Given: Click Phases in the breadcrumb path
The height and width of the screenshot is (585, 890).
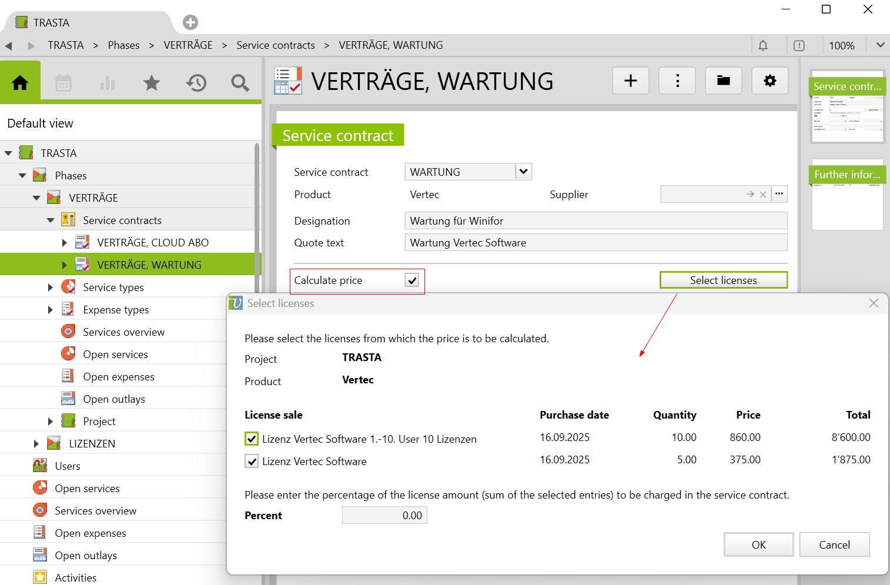Looking at the screenshot, I should (123, 45).
